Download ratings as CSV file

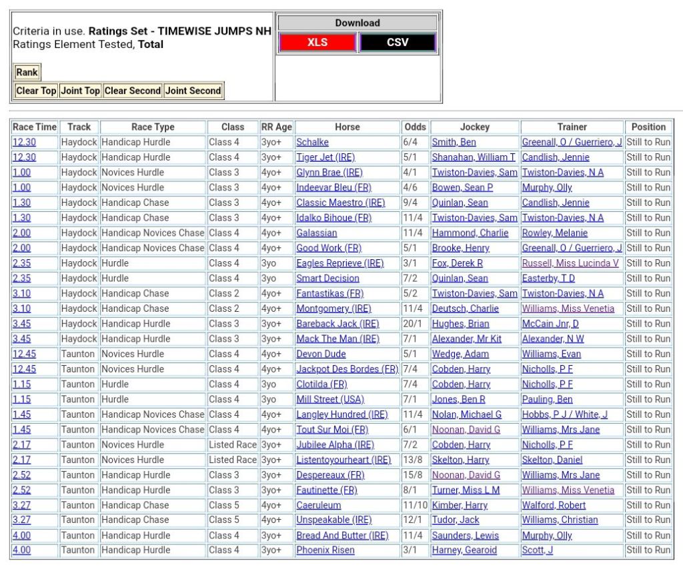coord(398,42)
